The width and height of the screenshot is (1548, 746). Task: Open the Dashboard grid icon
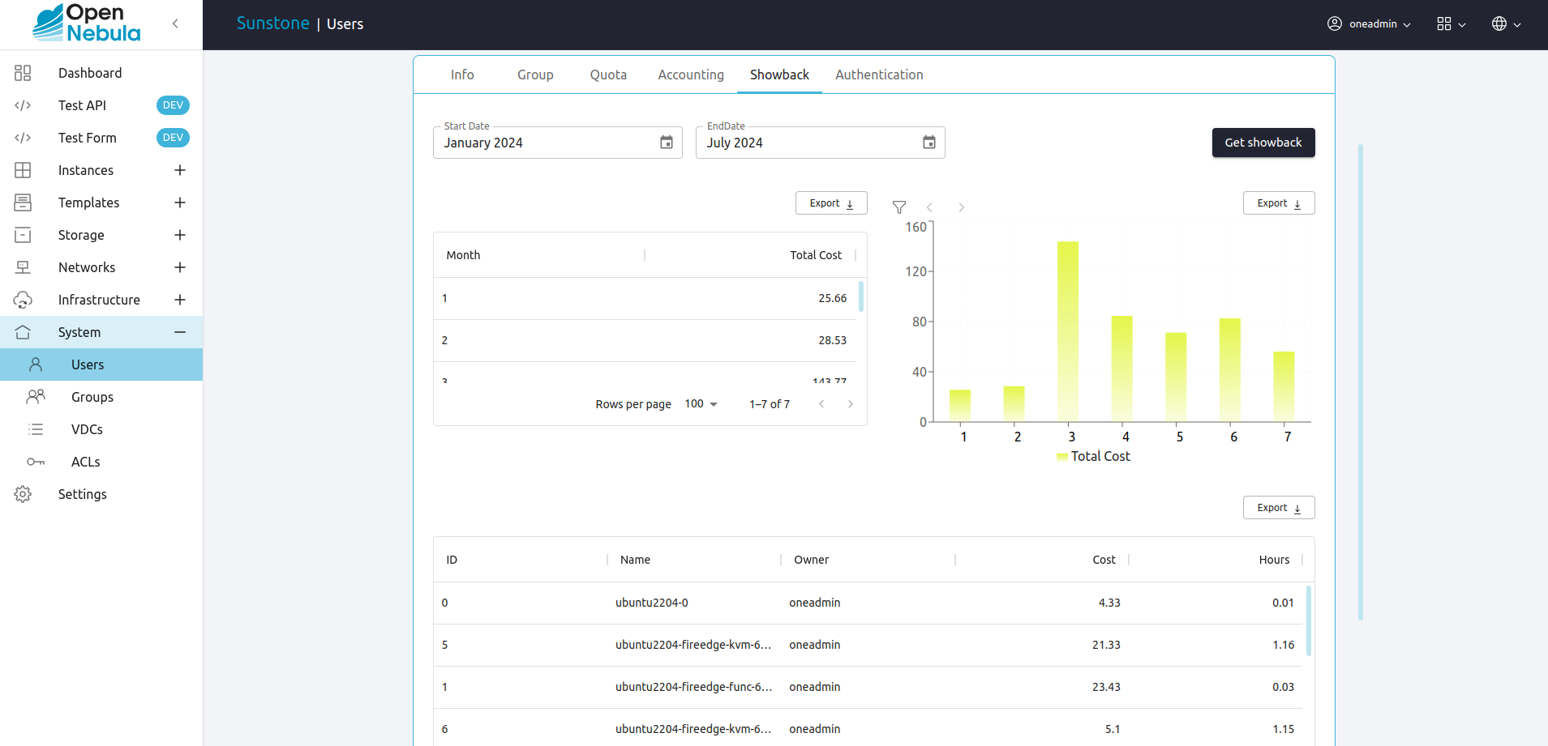23,73
